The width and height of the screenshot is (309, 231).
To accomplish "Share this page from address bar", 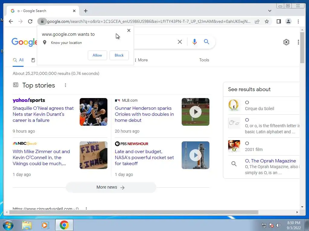I will point(257,21).
